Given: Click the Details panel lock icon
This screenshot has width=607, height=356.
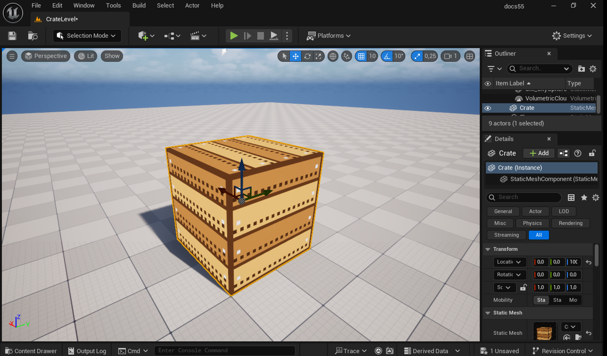Looking at the screenshot, I should point(592,153).
